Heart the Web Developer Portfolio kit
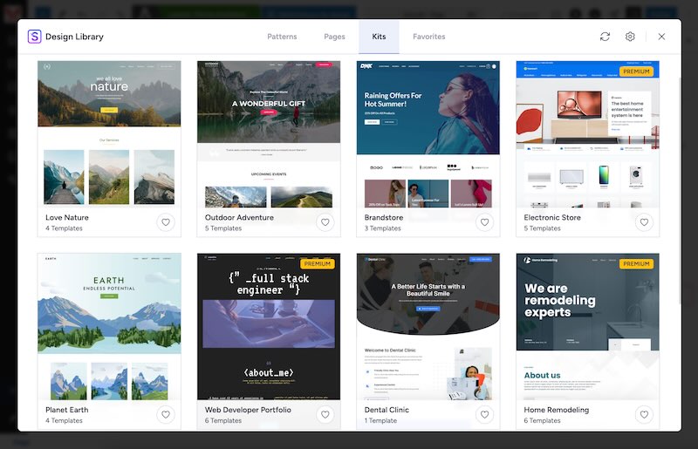698x449 pixels. [x=325, y=415]
